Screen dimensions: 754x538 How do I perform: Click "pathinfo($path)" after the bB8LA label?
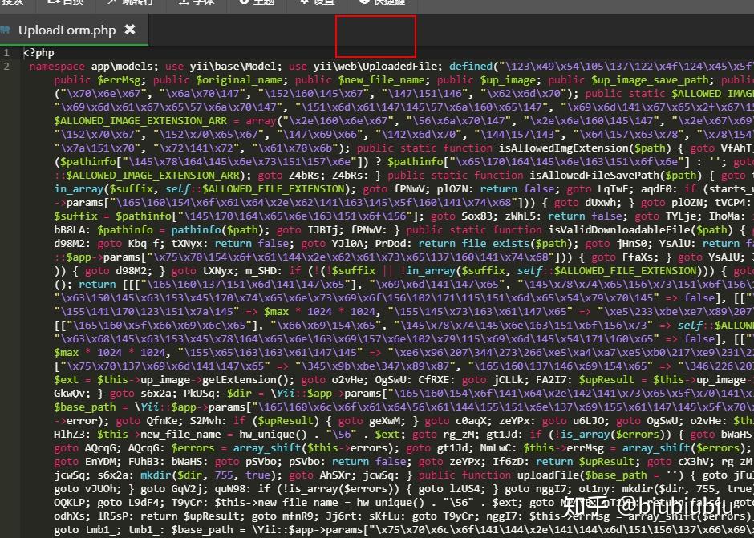coord(218,229)
